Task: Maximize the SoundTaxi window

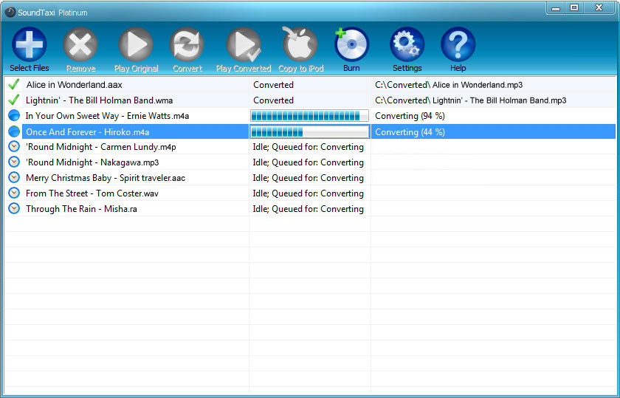Action: click(x=574, y=8)
